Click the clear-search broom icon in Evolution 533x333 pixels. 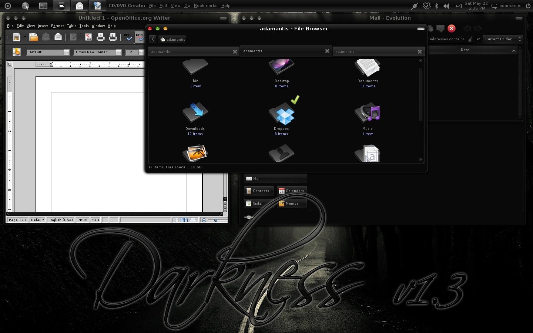click(x=470, y=39)
